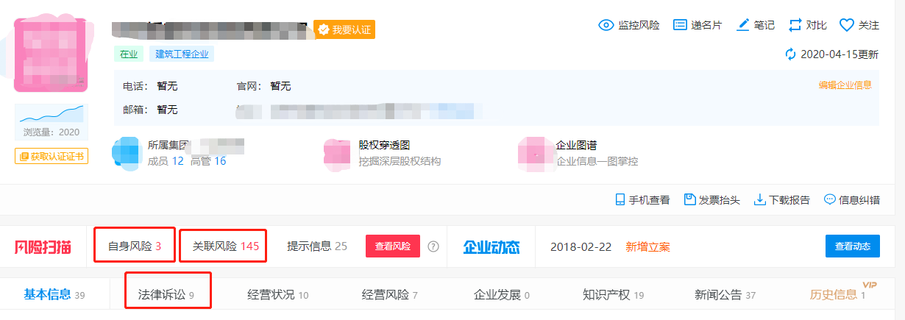905x320 pixels.
Task: Click the risk scan help question mark
Action: pyautogui.click(x=433, y=246)
